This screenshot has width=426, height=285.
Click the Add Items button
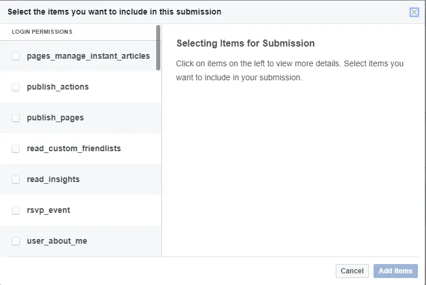coord(396,271)
